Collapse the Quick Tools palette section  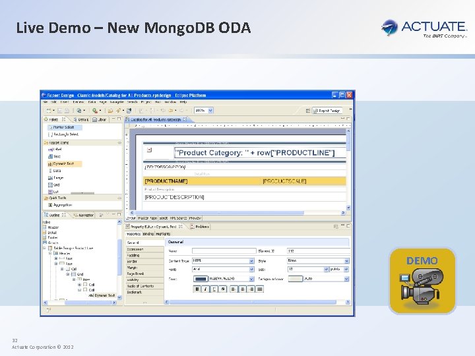(x=119, y=198)
